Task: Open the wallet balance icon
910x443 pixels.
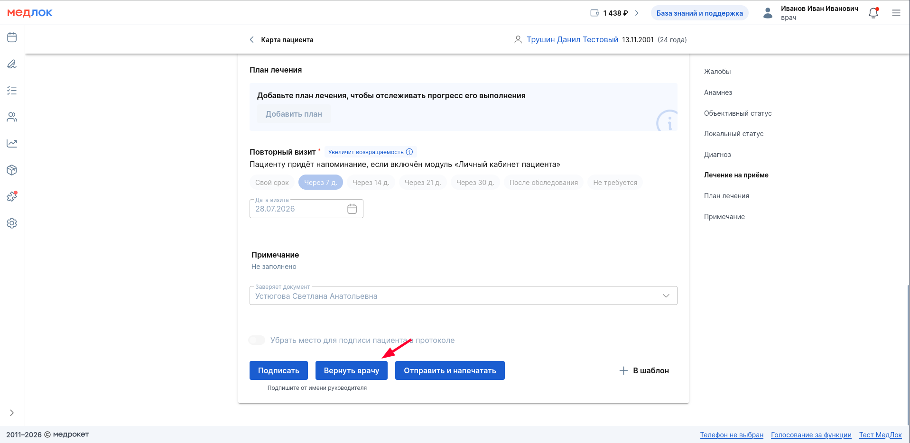Action: click(x=594, y=13)
